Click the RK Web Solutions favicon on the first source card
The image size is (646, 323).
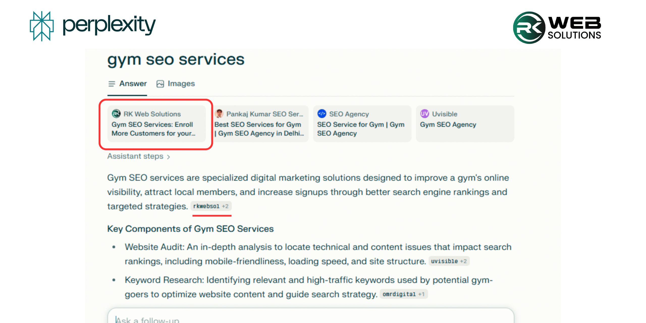116,114
